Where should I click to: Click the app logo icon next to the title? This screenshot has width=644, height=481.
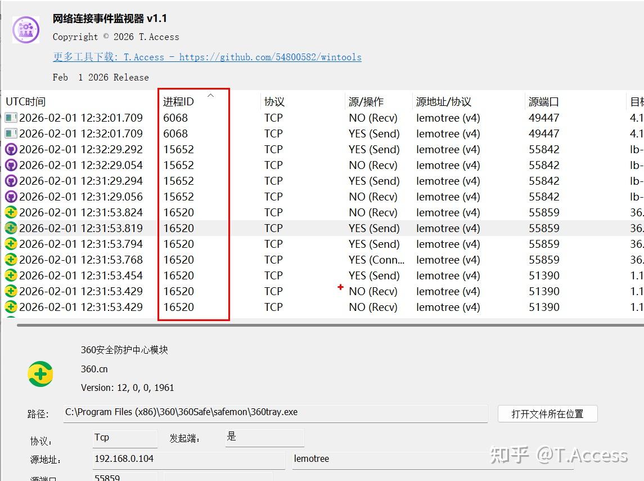26,30
